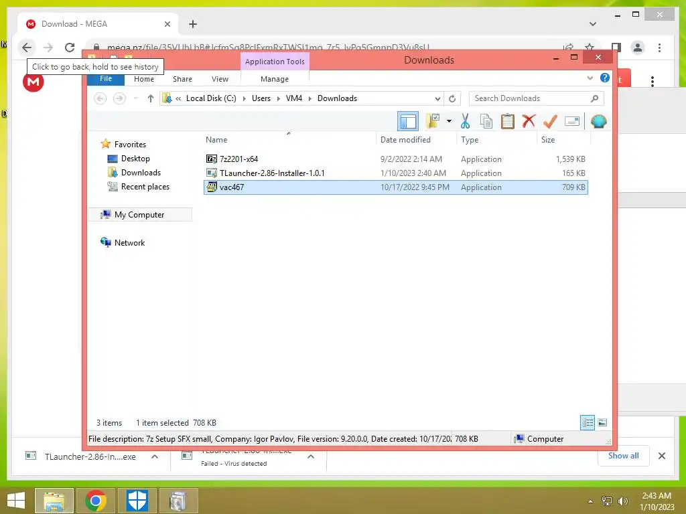Viewport: 686px width, 514px height.
Task: Expand the arrow after Local Disk (C:)
Action: tap(244, 98)
